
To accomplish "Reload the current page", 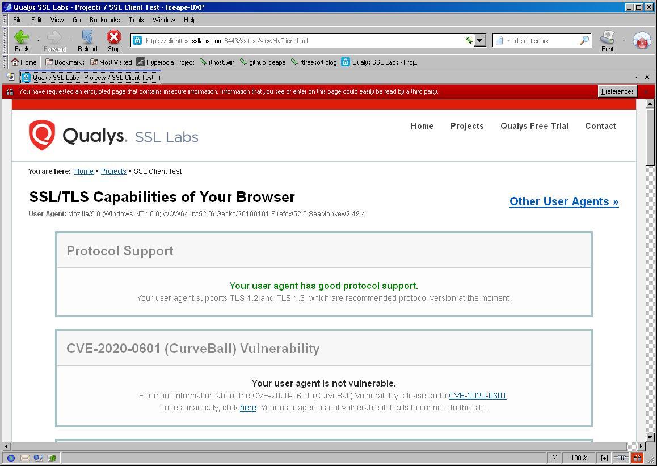I will point(87,41).
